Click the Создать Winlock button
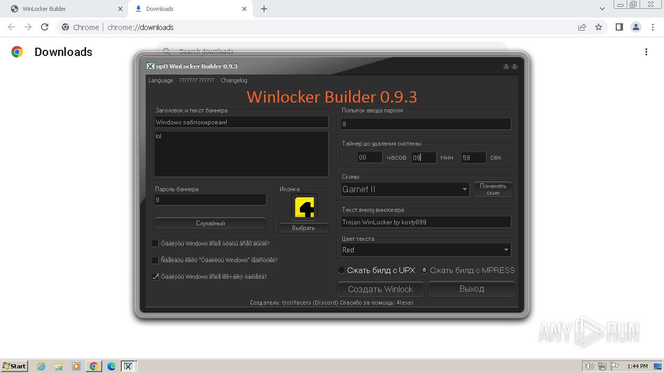Screen dimensions: 664x373 (380, 289)
